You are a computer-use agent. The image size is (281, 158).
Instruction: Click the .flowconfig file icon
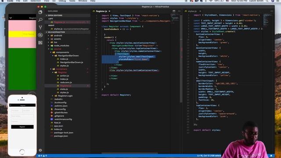click(52, 109)
